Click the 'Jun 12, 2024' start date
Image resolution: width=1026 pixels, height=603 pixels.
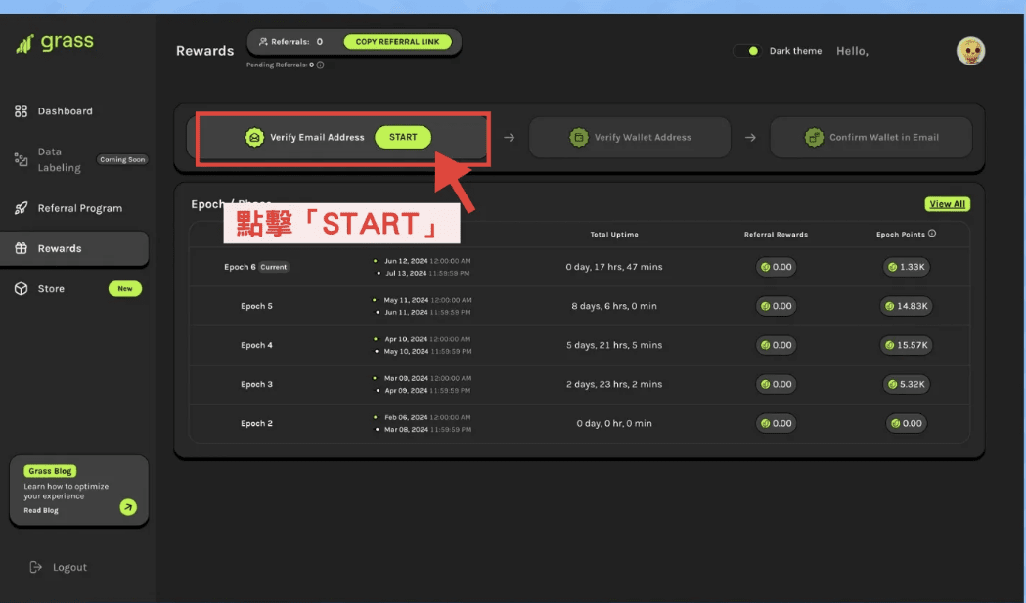point(406,261)
